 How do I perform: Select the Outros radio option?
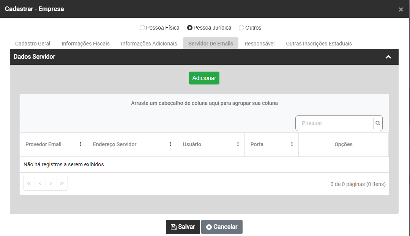coord(241,28)
